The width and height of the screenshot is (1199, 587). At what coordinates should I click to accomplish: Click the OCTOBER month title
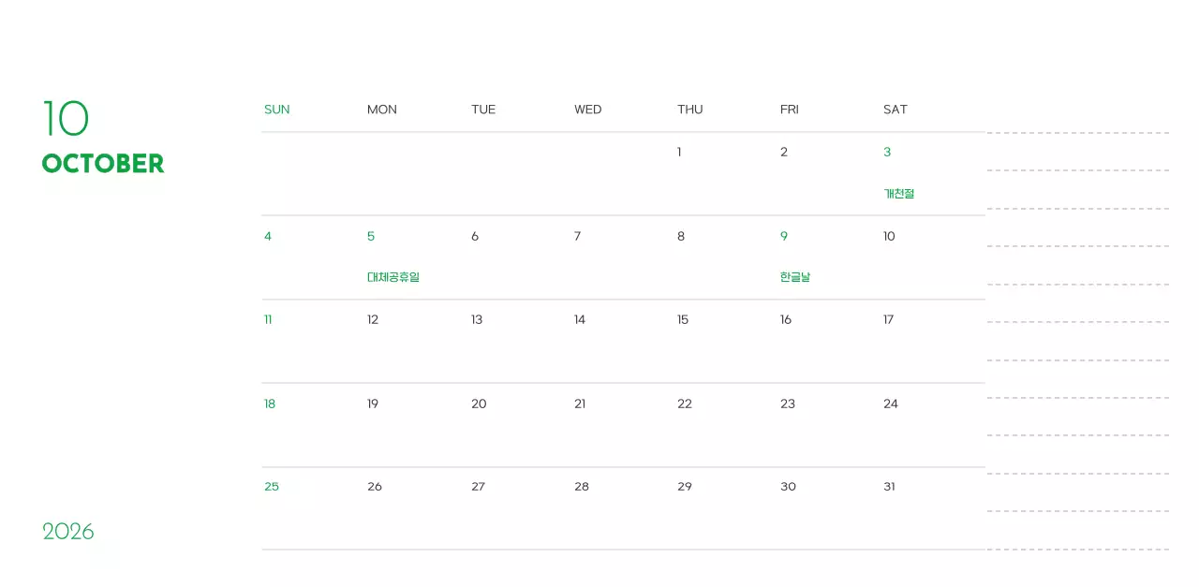click(103, 164)
